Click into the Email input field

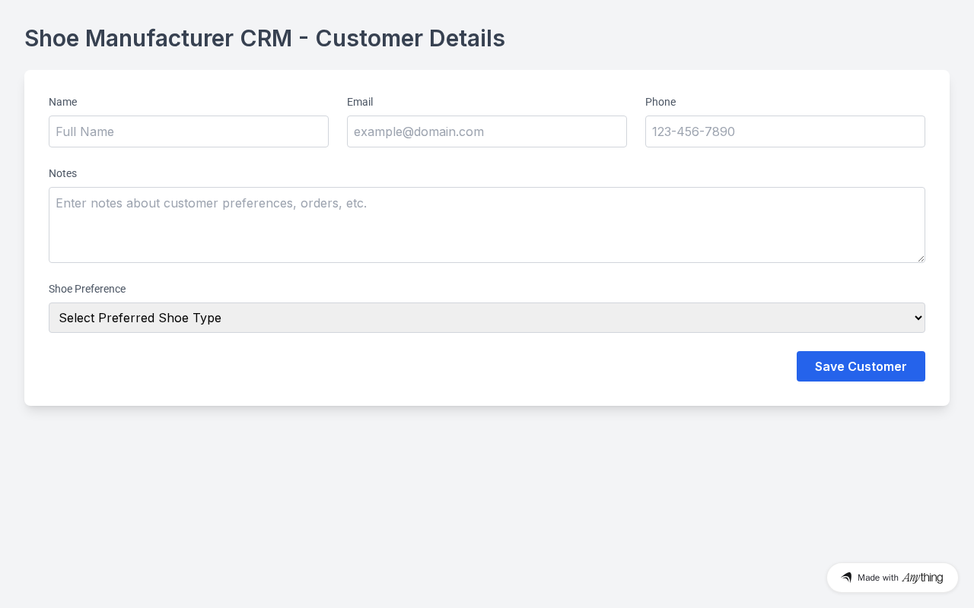(487, 131)
